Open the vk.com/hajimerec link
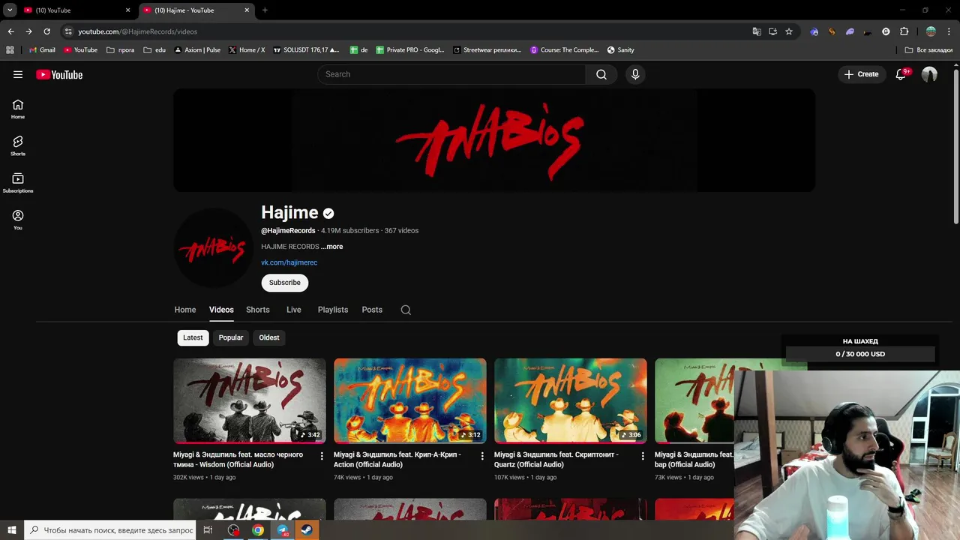960x540 pixels. click(x=289, y=262)
